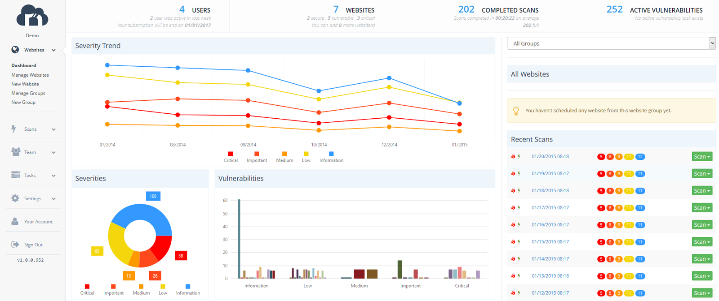Click the Medium swatch in the Severities legend
The image size is (719, 301).
pyautogui.click(x=141, y=286)
